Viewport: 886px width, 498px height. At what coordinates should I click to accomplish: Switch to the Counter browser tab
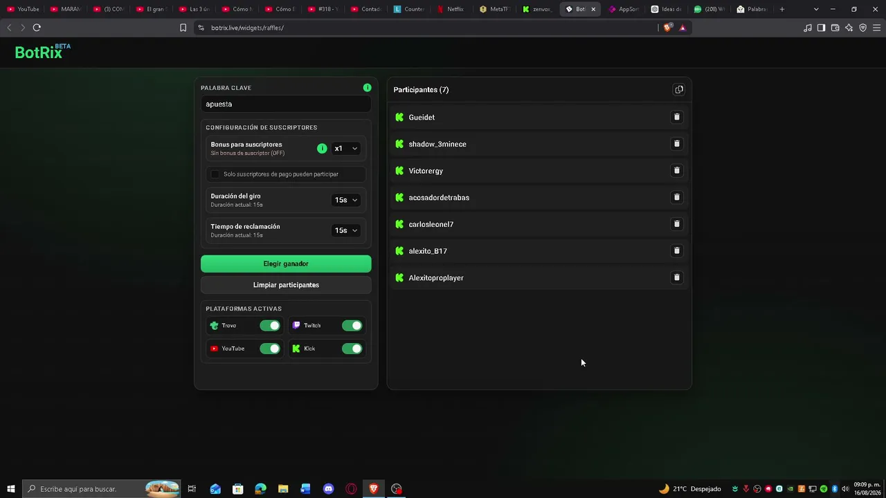pyautogui.click(x=408, y=9)
